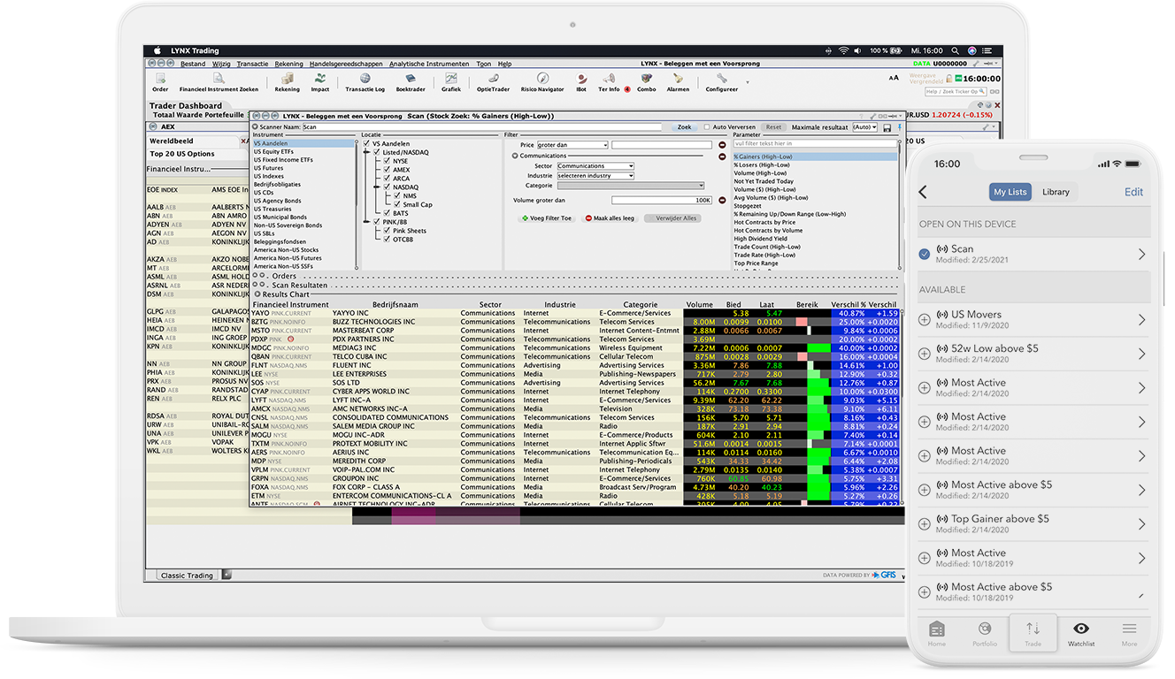Open Financieel Instrument Zoeken search tool
Viewport: 1175px width, 679px height.
click(219, 82)
